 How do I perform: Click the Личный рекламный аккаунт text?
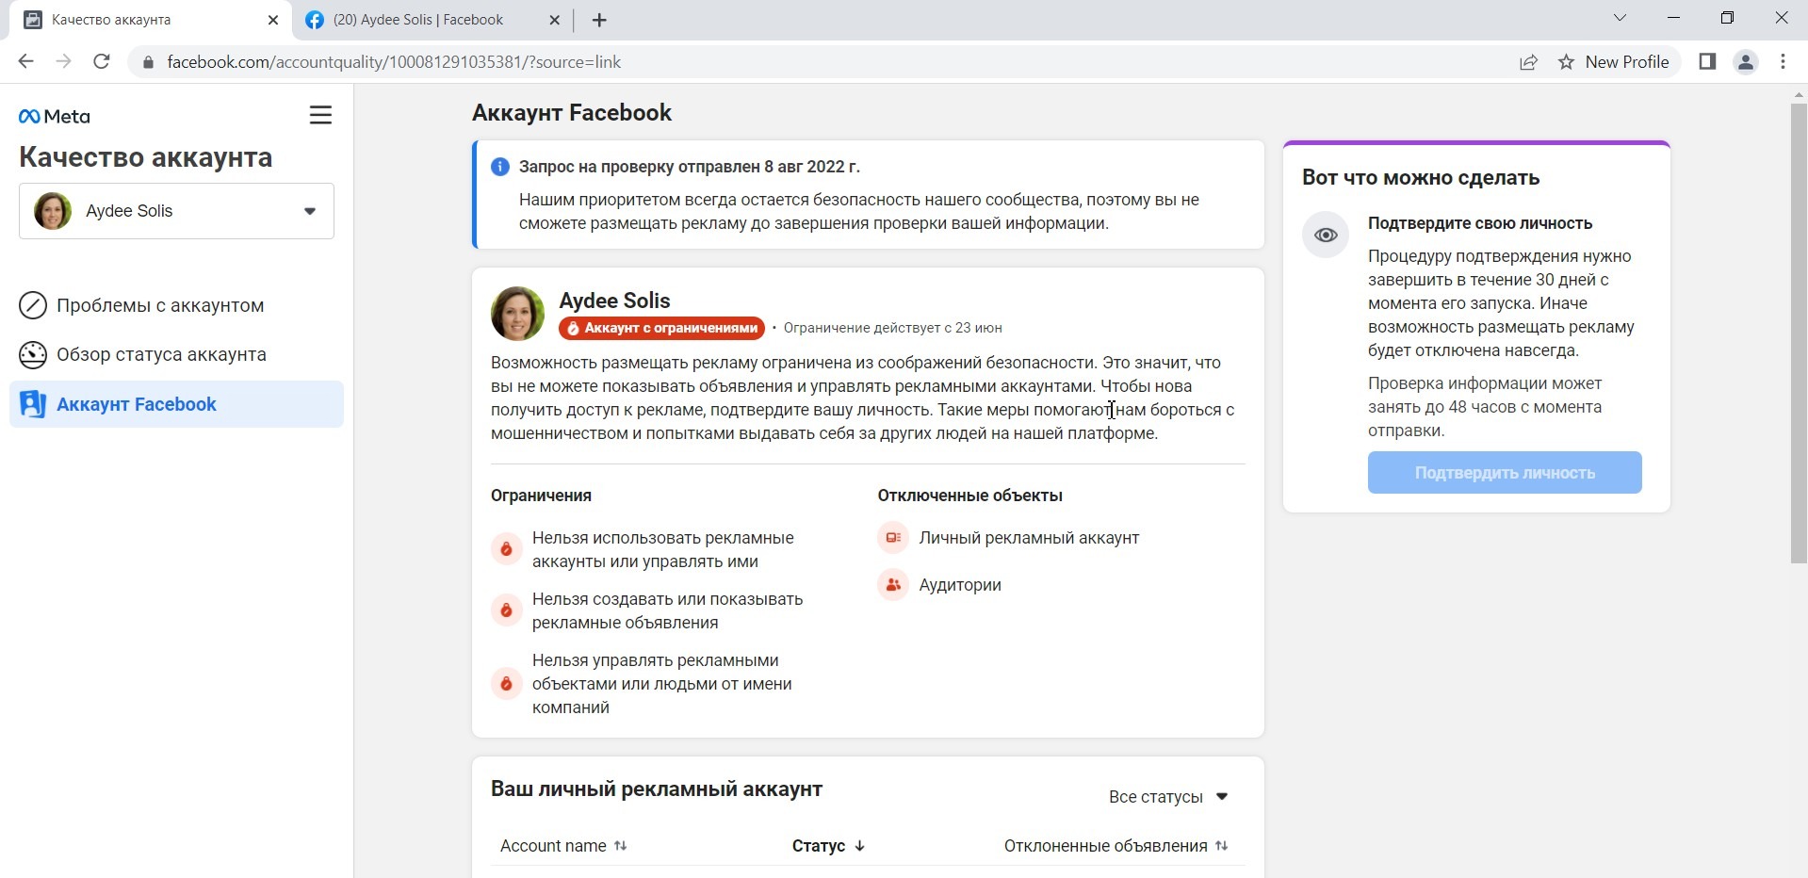[x=1029, y=538]
